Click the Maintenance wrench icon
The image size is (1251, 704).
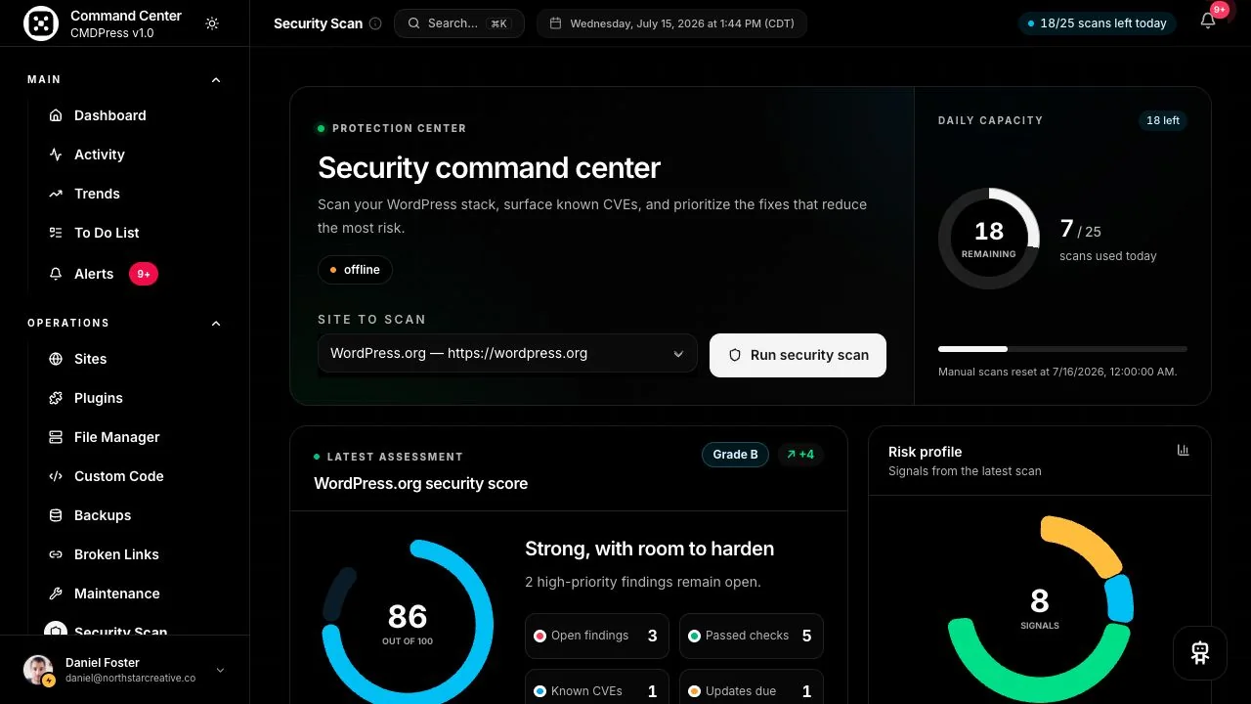pos(56,594)
